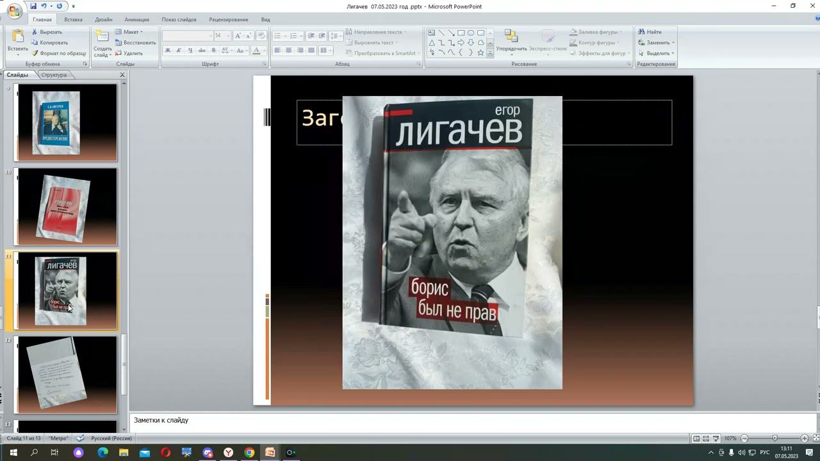Open the Показ слайдов tab

(x=179, y=20)
